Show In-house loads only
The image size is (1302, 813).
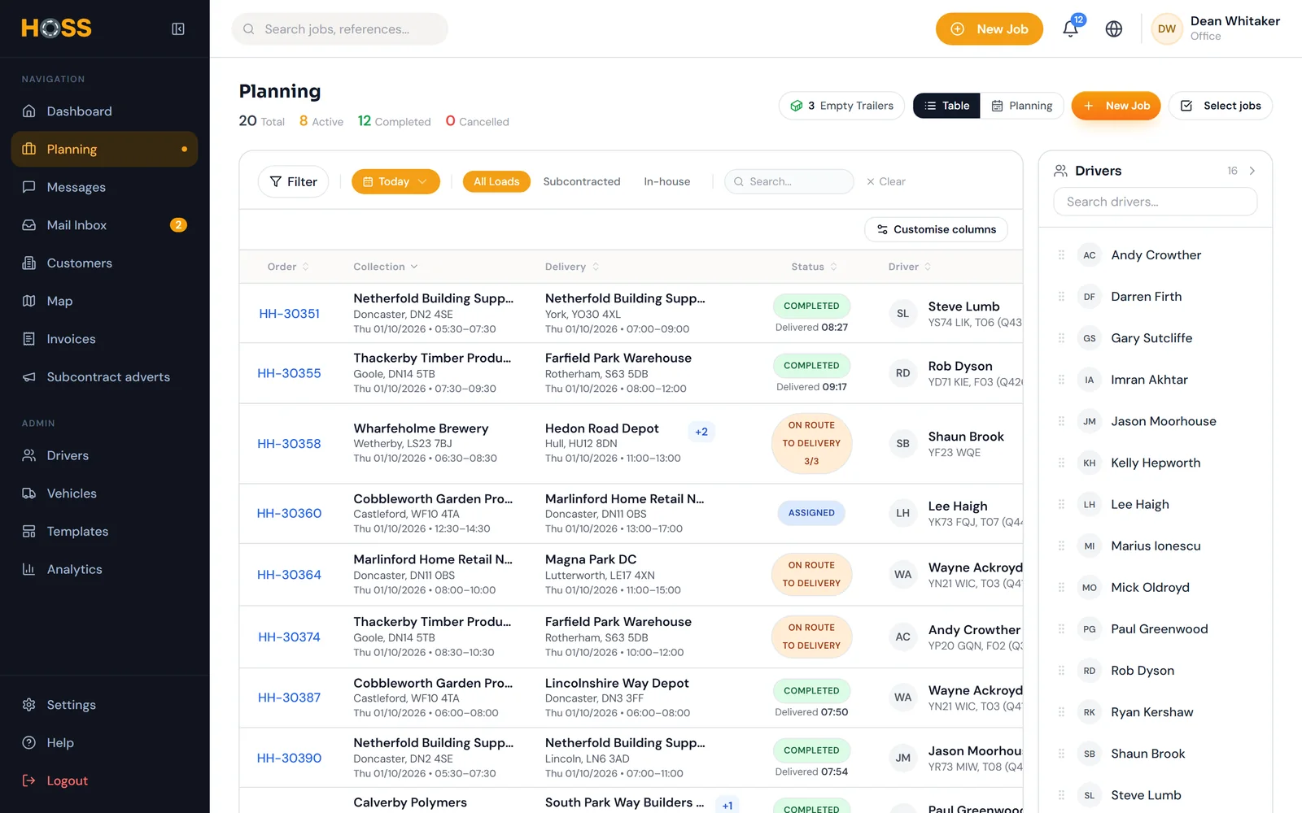click(x=667, y=181)
